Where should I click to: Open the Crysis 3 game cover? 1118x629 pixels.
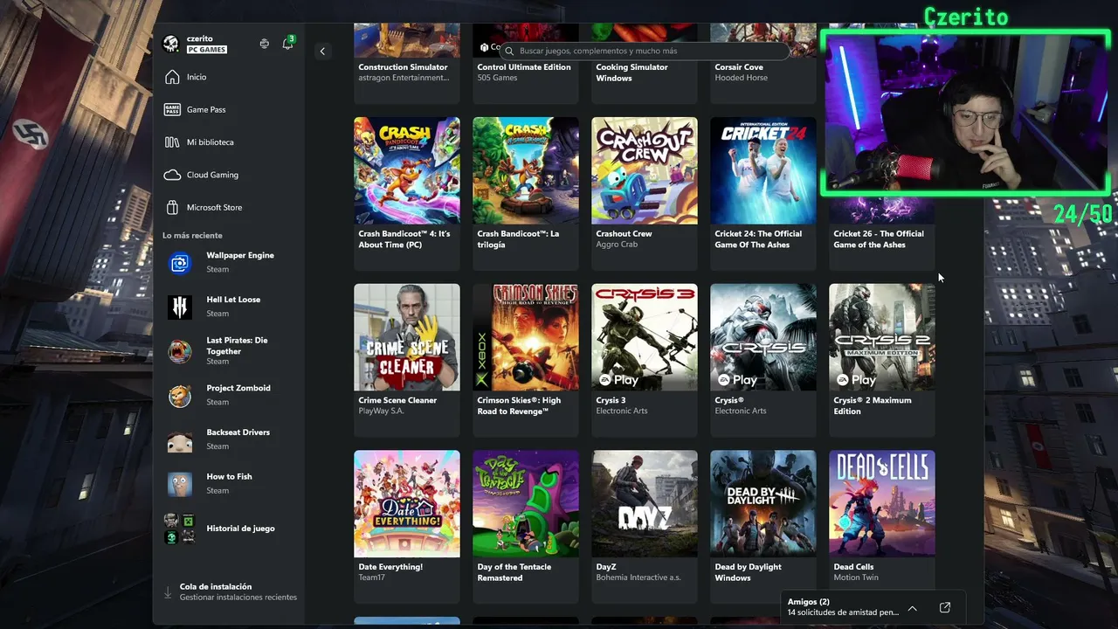point(645,337)
